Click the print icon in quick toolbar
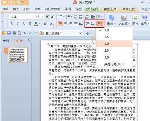This screenshot has height=121, width=150. (14, 33)
